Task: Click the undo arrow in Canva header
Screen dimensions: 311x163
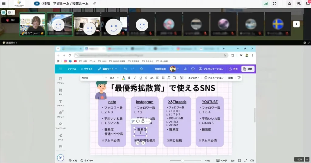Action: click(125, 69)
